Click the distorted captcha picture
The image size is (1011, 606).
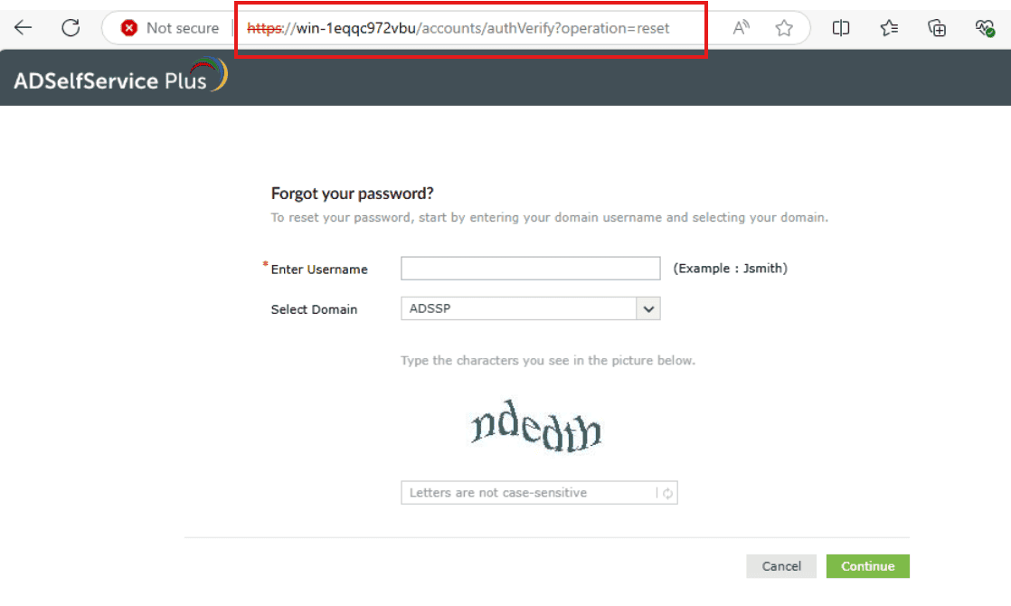tap(536, 426)
